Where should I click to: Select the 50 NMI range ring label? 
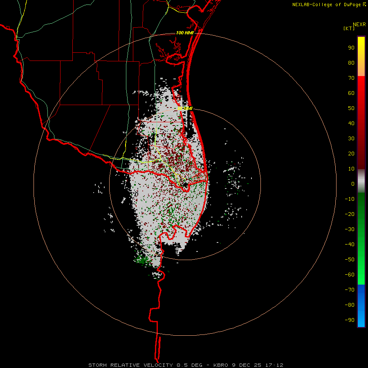(x=185, y=108)
